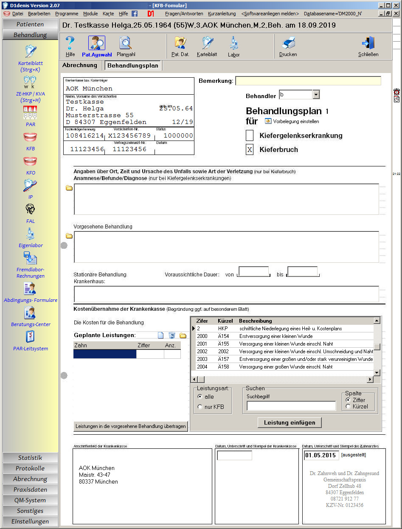Open the KFB module icon

tap(30, 137)
